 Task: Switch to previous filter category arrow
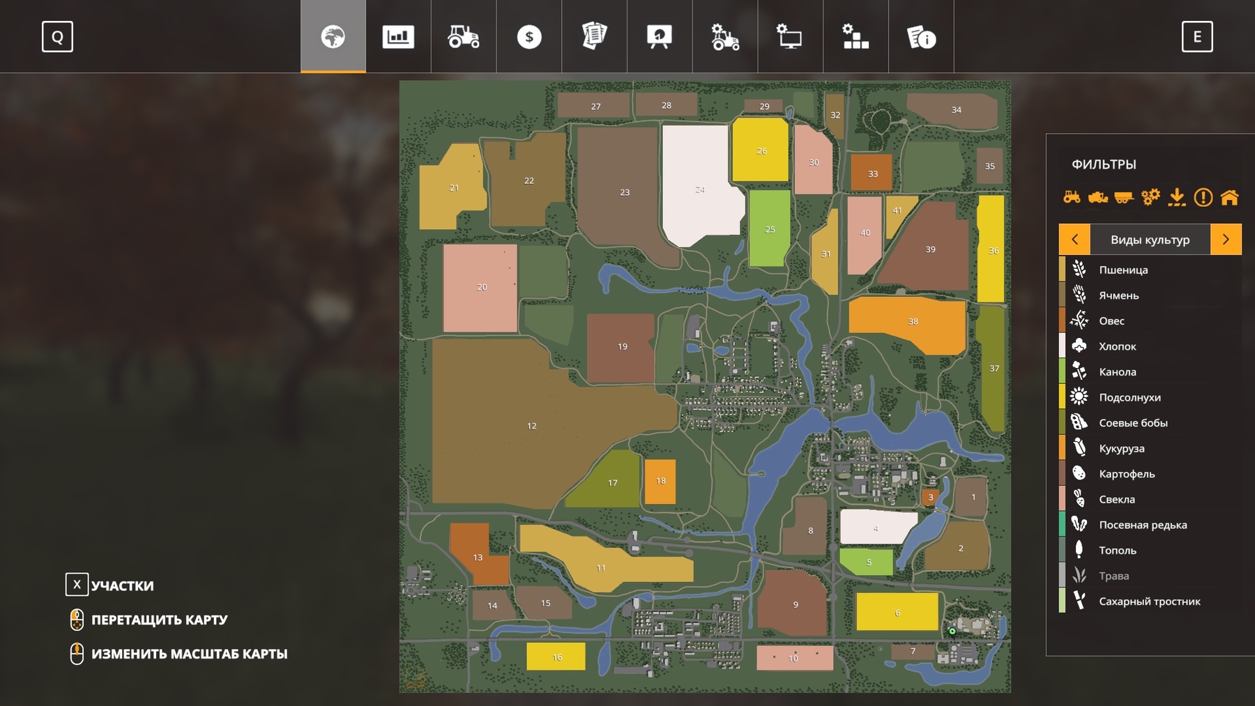[1074, 239]
